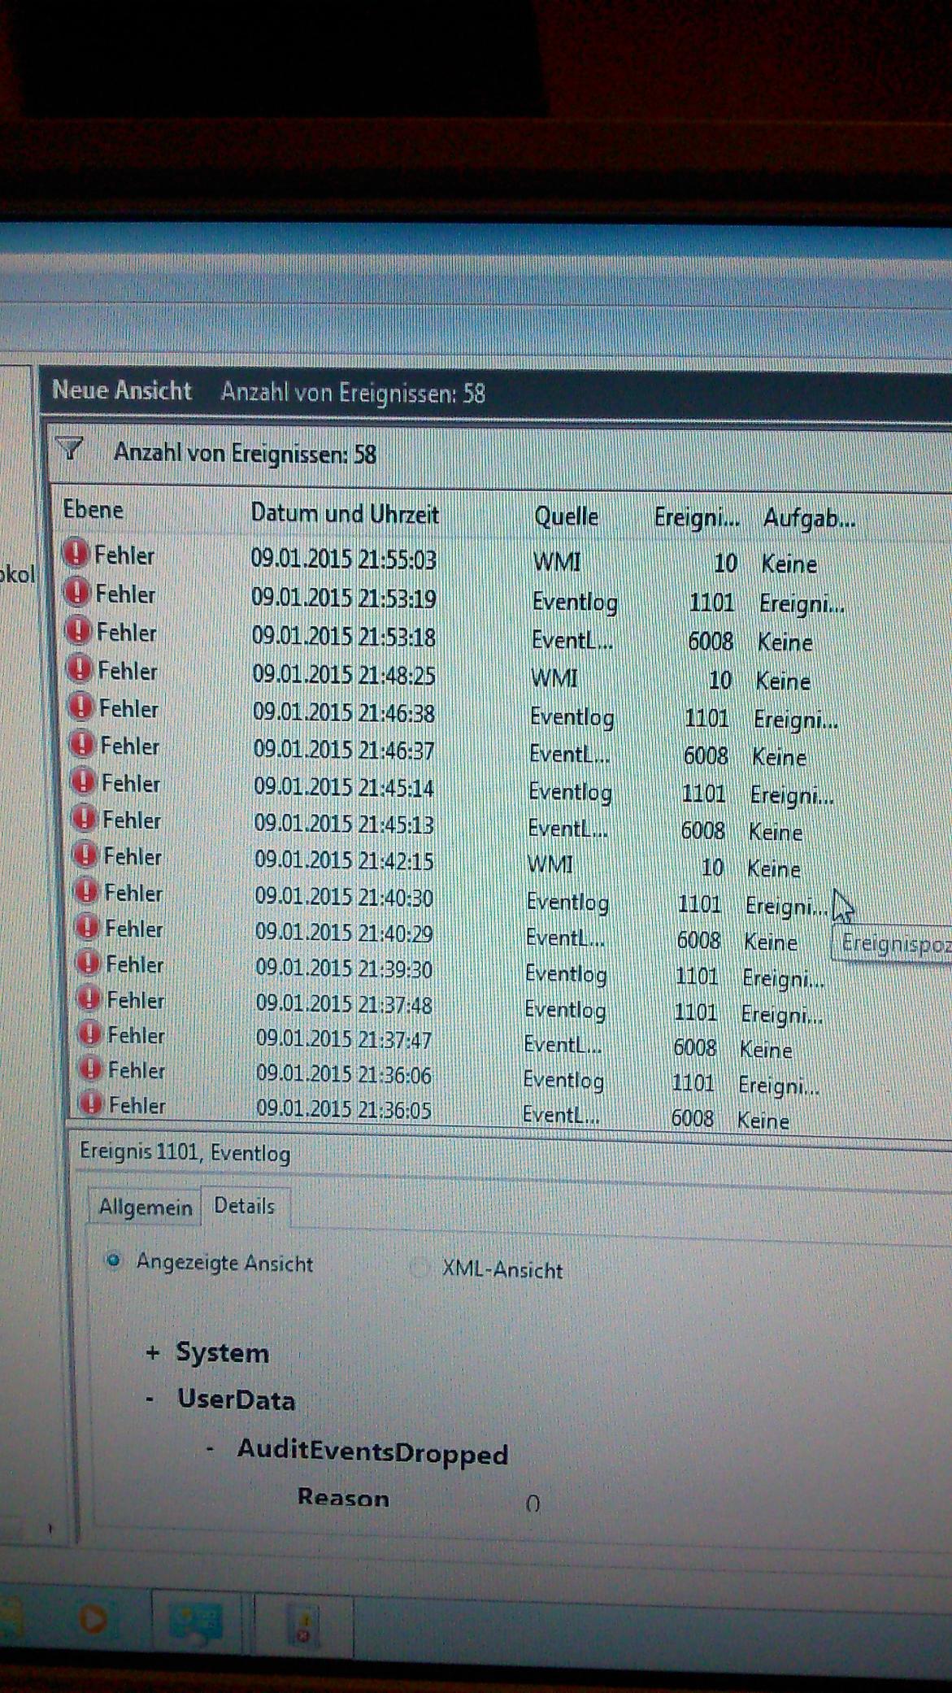Click the date cell 09.01.2015 21:36:05

coord(344,1109)
